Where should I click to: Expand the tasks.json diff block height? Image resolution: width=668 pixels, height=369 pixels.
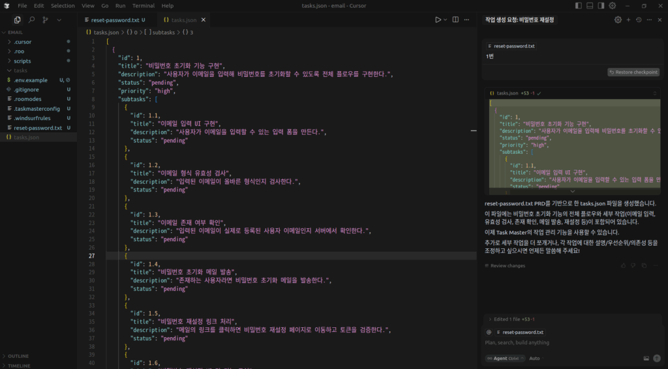(655, 93)
